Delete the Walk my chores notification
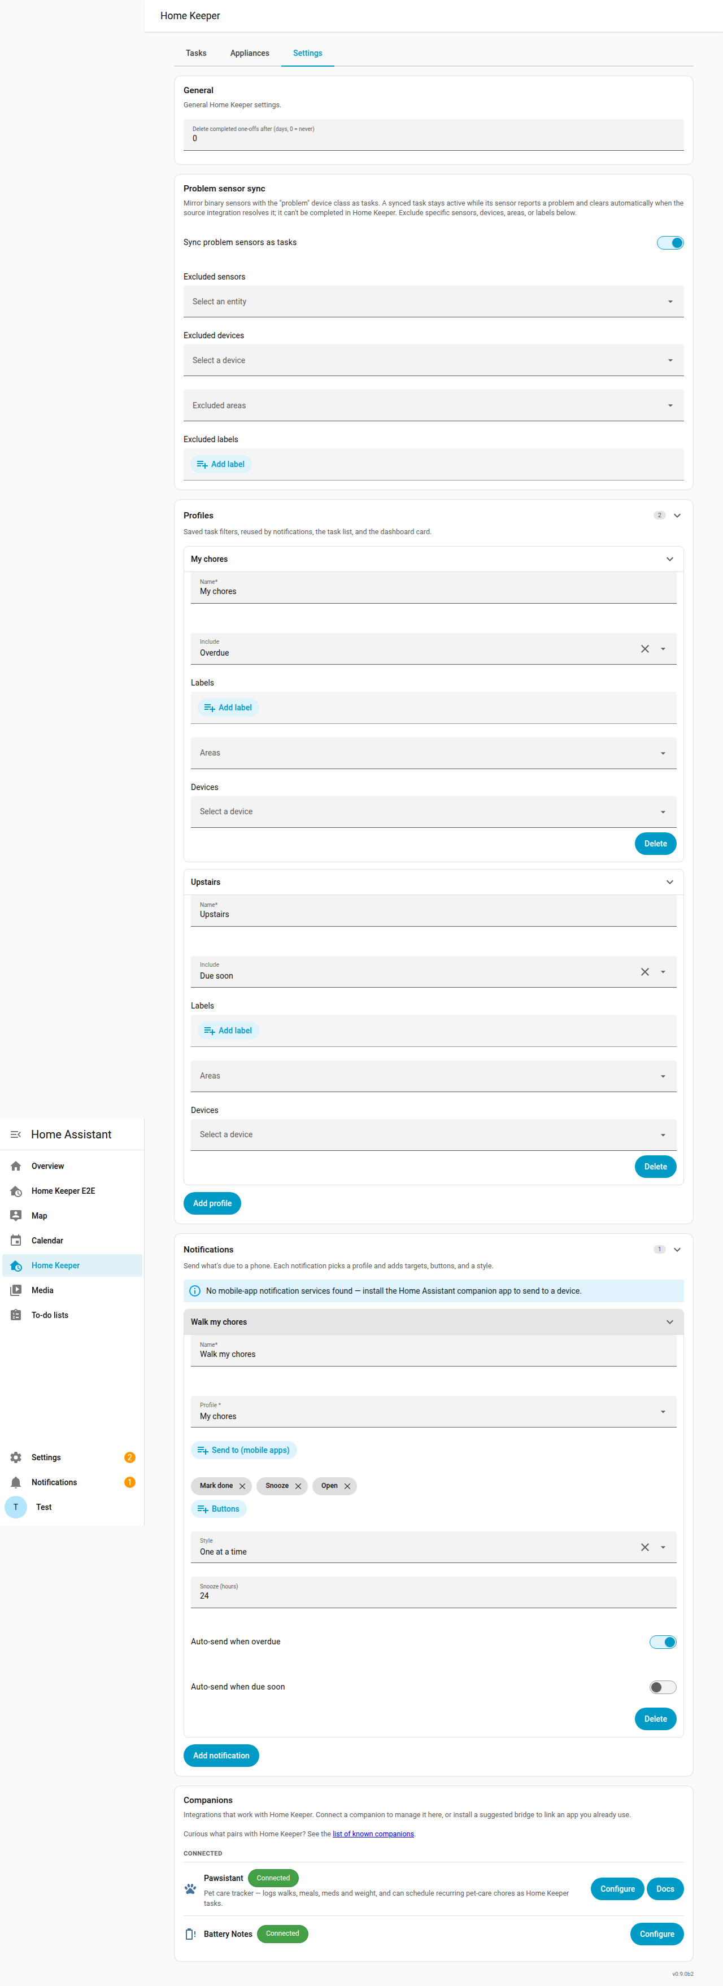This screenshot has width=723, height=1986. point(655,1718)
